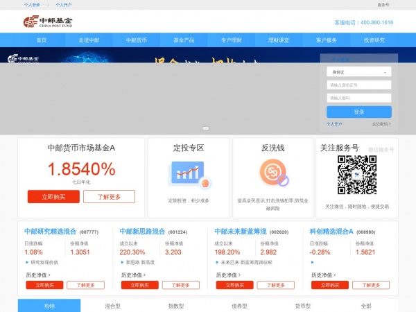This screenshot has height=312, width=416.
Task: Click 了解更多 for 中邮未来新蓝筹混
Action: click(276, 285)
